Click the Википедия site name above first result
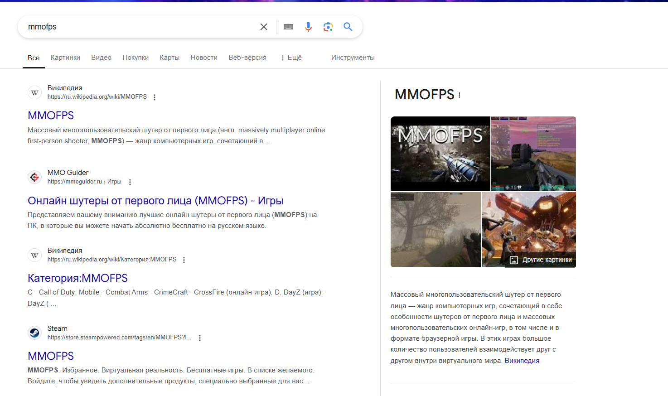This screenshot has height=396, width=668. point(65,88)
